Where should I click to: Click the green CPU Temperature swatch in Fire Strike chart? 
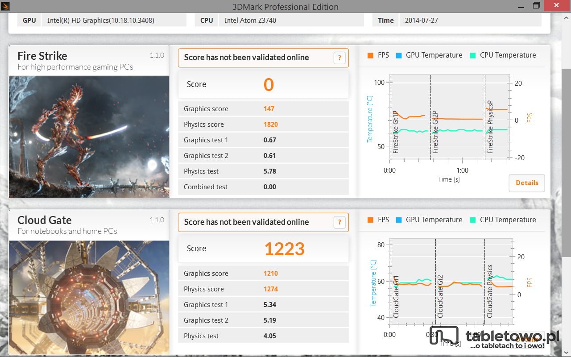coord(473,55)
